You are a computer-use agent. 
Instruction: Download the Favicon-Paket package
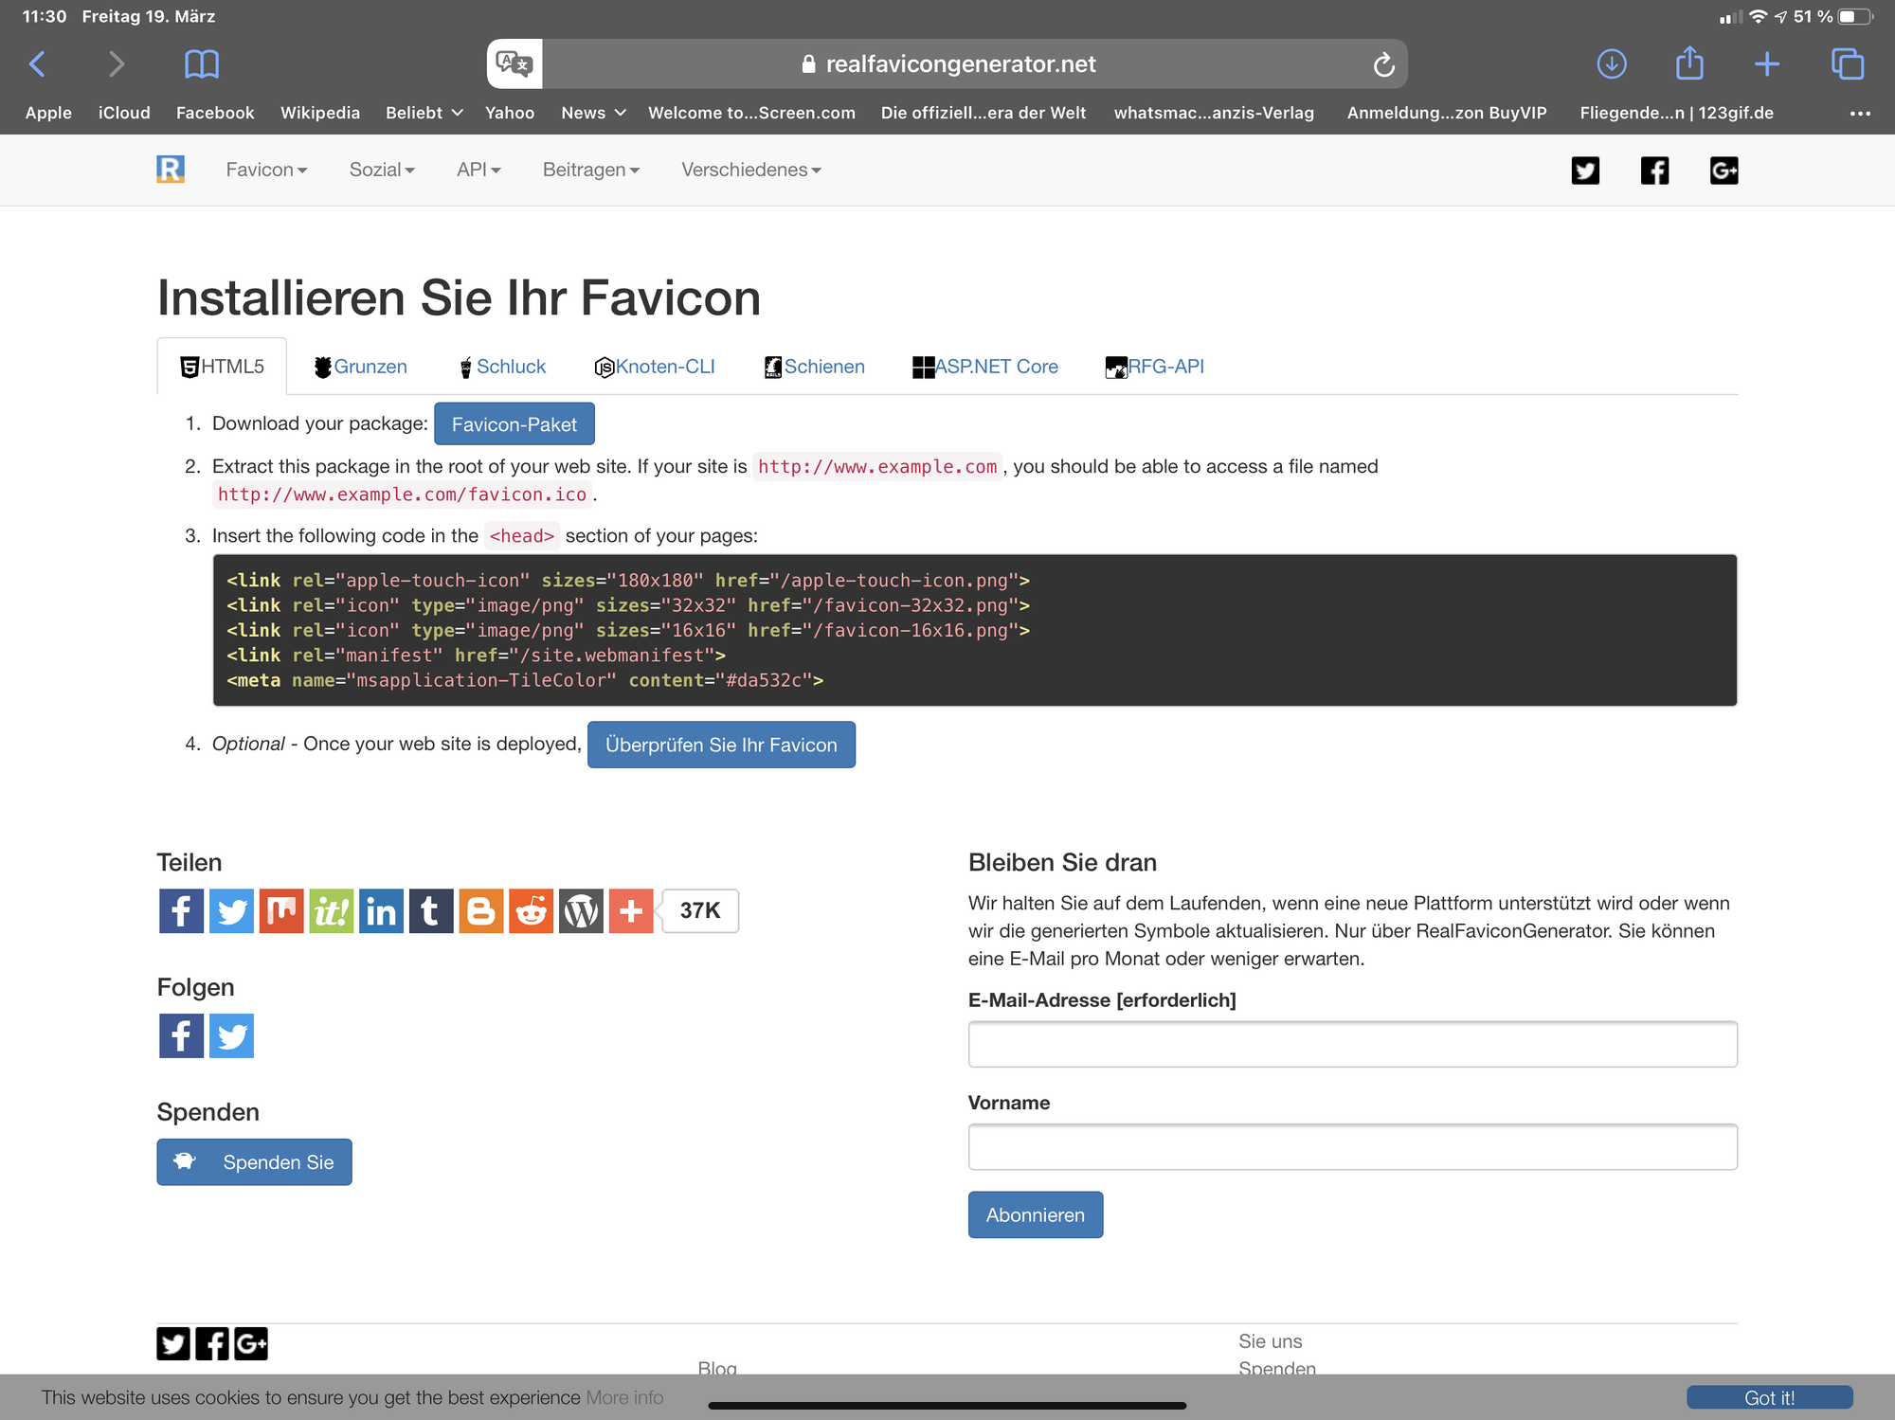(x=514, y=424)
